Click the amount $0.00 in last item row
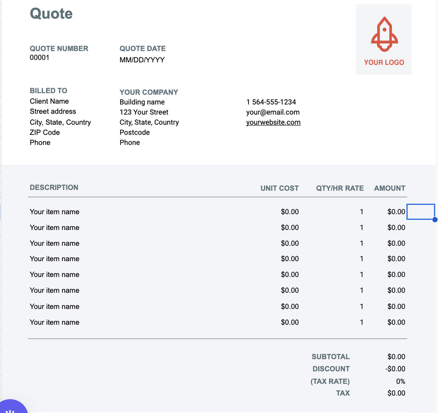This screenshot has width=438, height=413. pyautogui.click(x=396, y=322)
